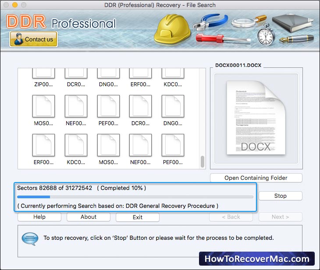Open the About dialog
This screenshot has width=320, height=270.
pos(89,217)
